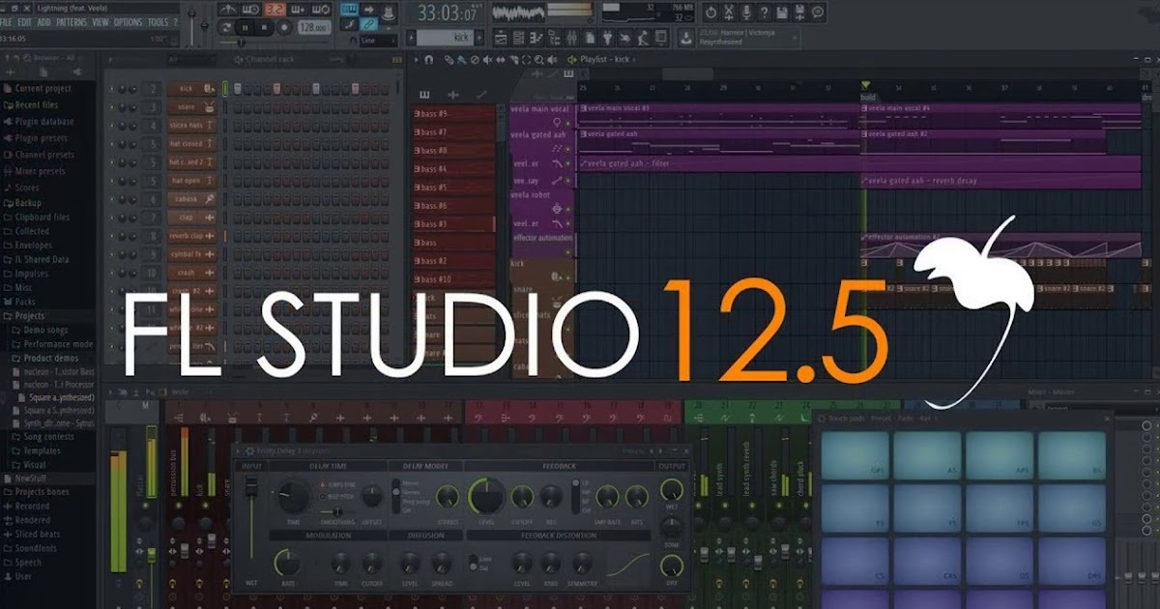The height and width of the screenshot is (609, 1160).
Task: Click the plug icon in lower toolbar row
Action: (x=607, y=38)
